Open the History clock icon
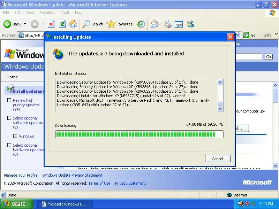This screenshot has width=279, height=209. coord(141,24)
